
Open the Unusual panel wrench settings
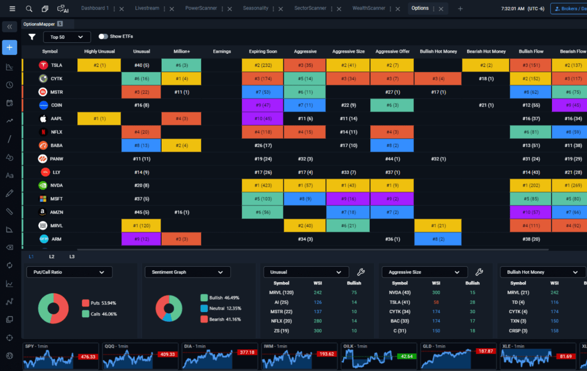(x=361, y=272)
